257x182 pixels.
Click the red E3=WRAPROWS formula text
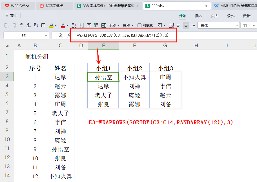(x=161, y=122)
